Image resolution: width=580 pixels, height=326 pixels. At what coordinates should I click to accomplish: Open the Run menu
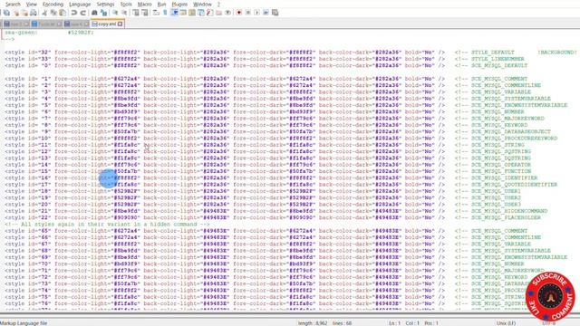[161, 4]
